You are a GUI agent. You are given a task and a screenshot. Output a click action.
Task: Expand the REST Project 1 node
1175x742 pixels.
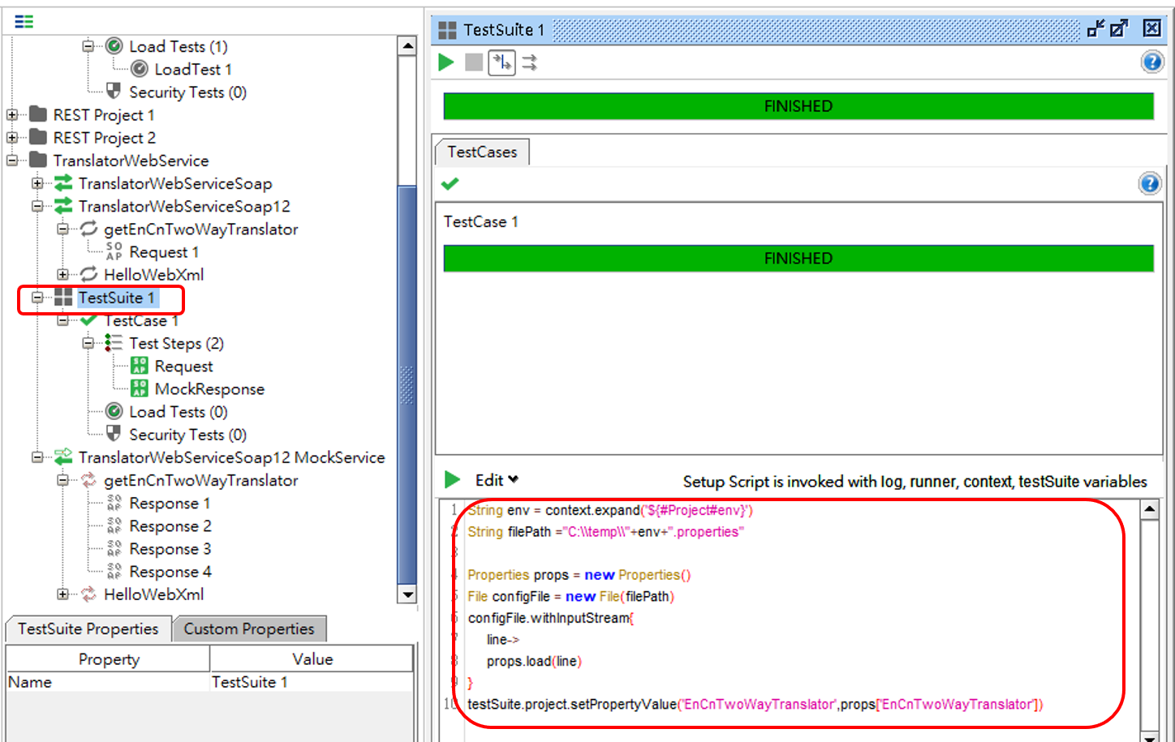click(12, 115)
